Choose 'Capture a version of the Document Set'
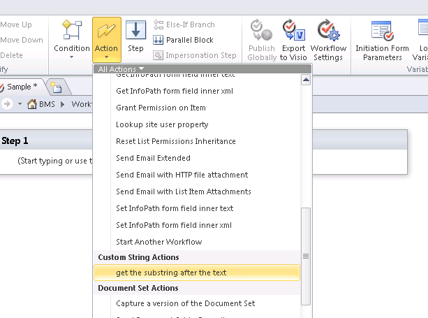The height and width of the screenshot is (318, 428). point(185,303)
